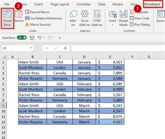Confirm formula entry checkmark button

[56, 48]
